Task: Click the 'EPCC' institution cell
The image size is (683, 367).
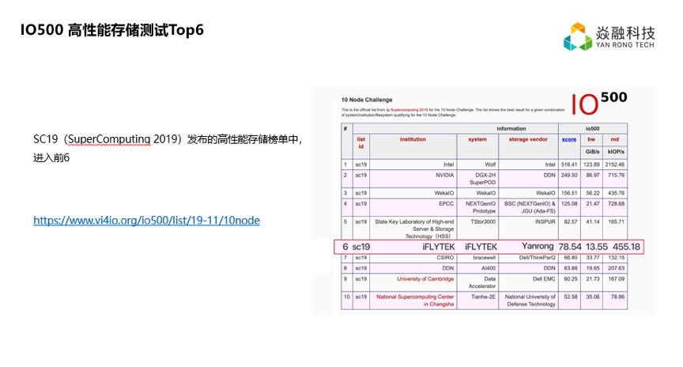Action: click(x=446, y=203)
